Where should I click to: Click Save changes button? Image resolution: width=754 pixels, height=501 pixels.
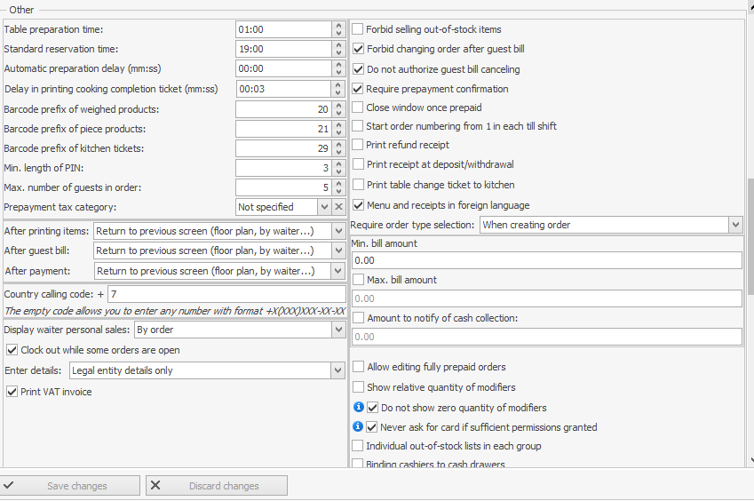tap(71, 486)
